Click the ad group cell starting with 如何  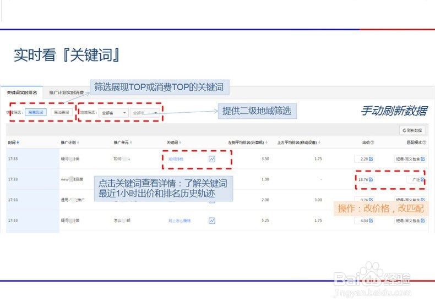(122, 158)
